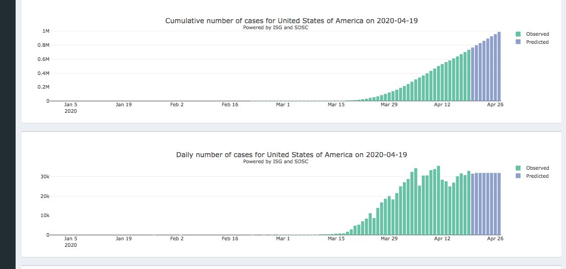This screenshot has width=566, height=269.
Task: Click the daily number of cases chart title
Action: click(292, 155)
